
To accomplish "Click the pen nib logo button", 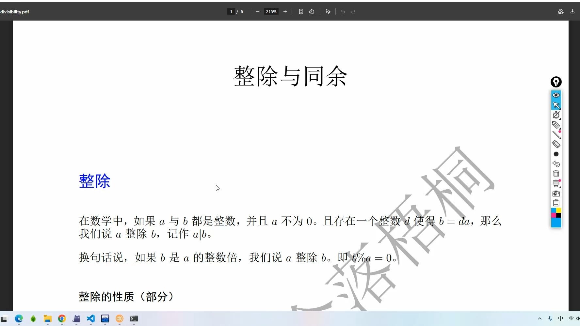I will tap(556, 82).
